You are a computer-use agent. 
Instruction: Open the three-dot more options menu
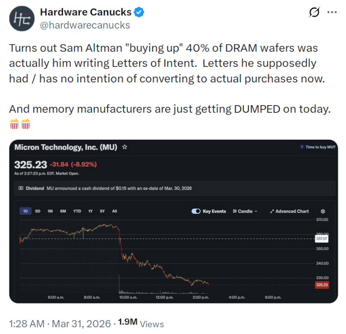(332, 13)
